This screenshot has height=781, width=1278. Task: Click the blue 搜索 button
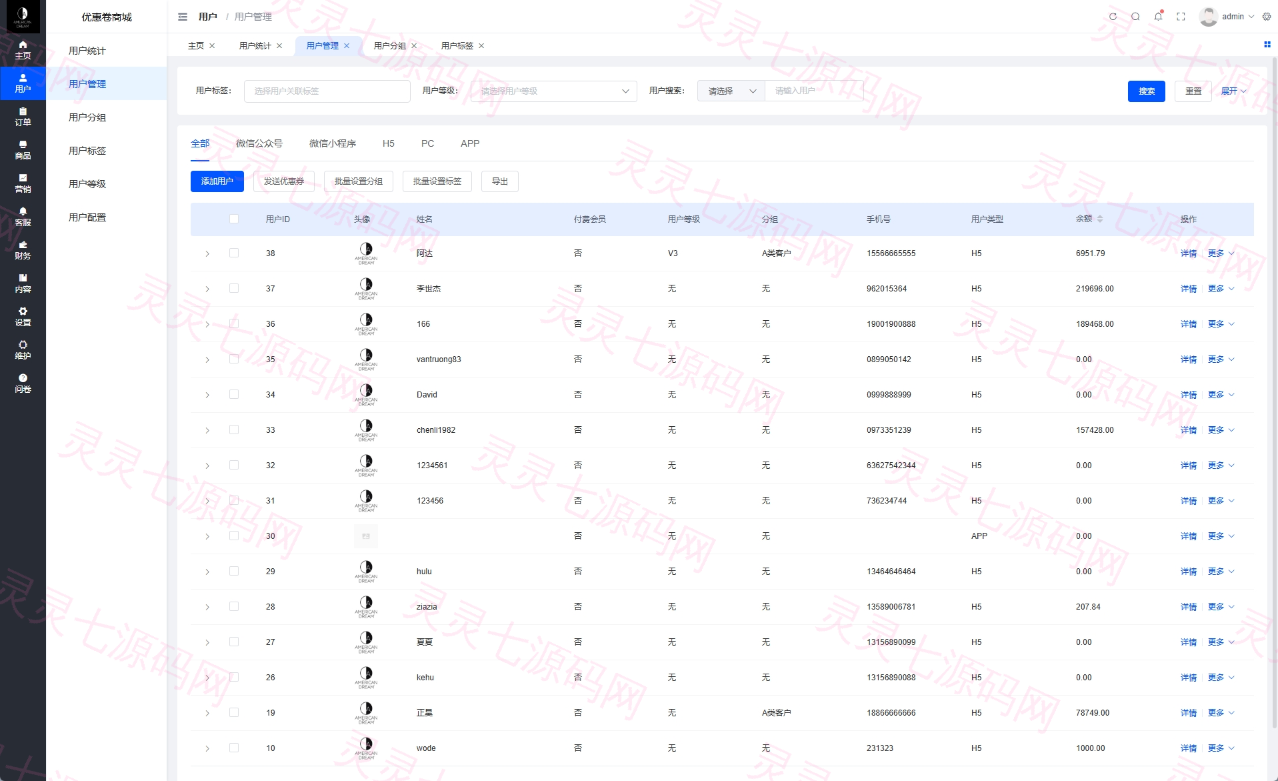click(x=1146, y=91)
